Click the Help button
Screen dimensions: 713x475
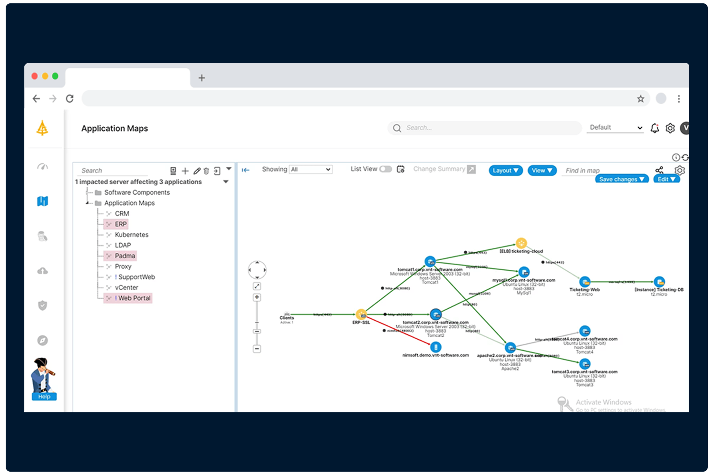[x=44, y=396]
